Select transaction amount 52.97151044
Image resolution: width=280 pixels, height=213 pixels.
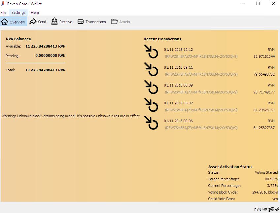[x=264, y=56]
